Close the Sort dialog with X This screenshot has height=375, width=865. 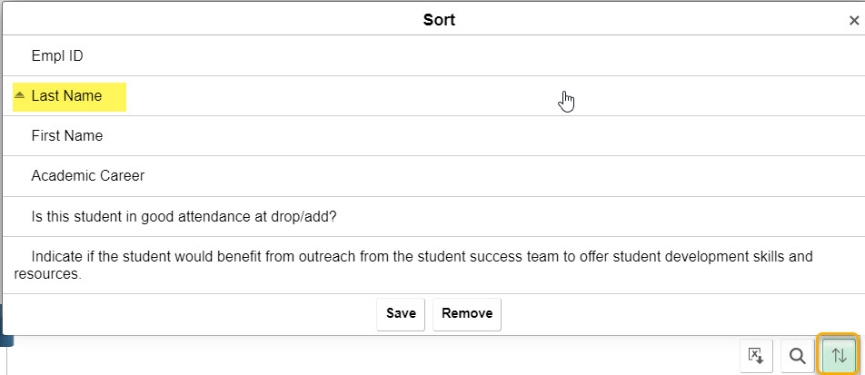[853, 20]
